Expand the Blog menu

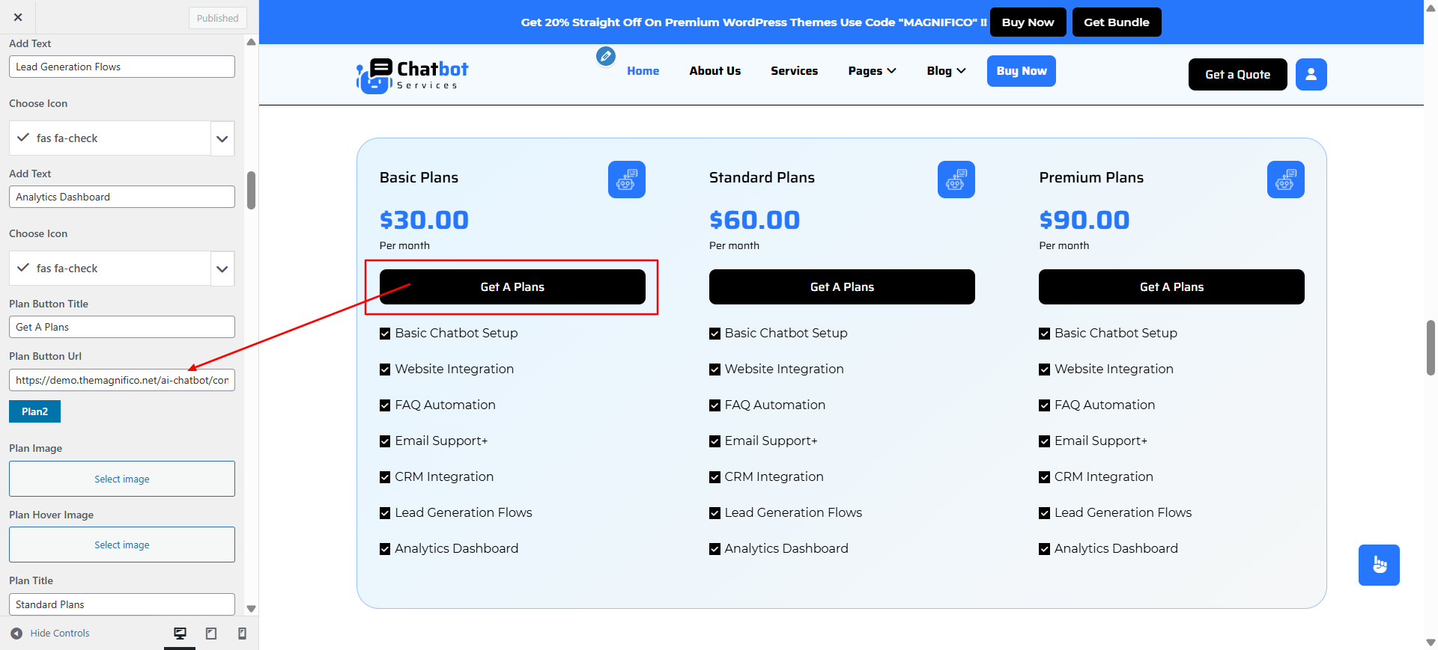point(946,71)
